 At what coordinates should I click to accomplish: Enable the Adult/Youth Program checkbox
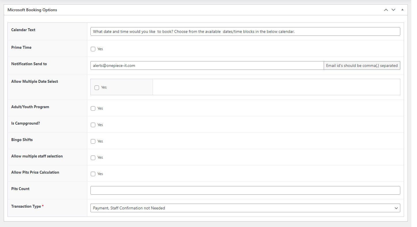93,108
